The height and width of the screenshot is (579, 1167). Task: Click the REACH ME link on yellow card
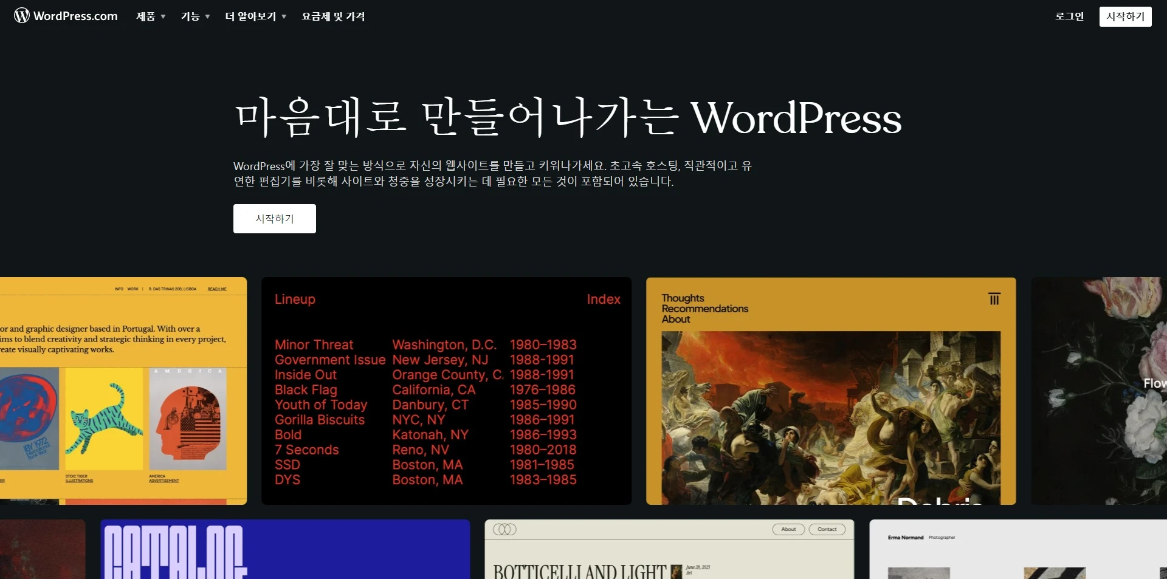pos(217,289)
